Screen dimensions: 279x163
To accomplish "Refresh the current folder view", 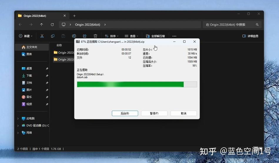I will click(52, 24).
